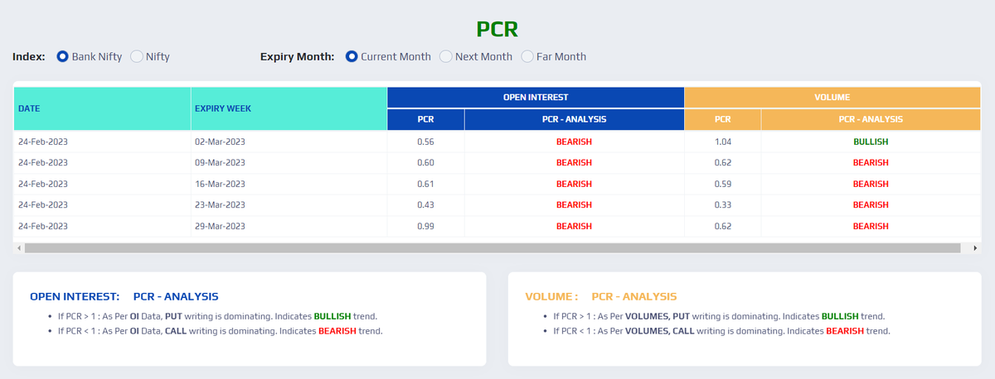
Task: Click the DATE column header
Action: point(102,108)
